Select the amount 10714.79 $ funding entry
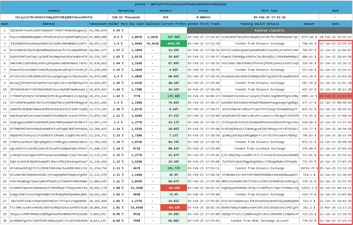The width and height of the screenshot is (353, 225). (309, 168)
